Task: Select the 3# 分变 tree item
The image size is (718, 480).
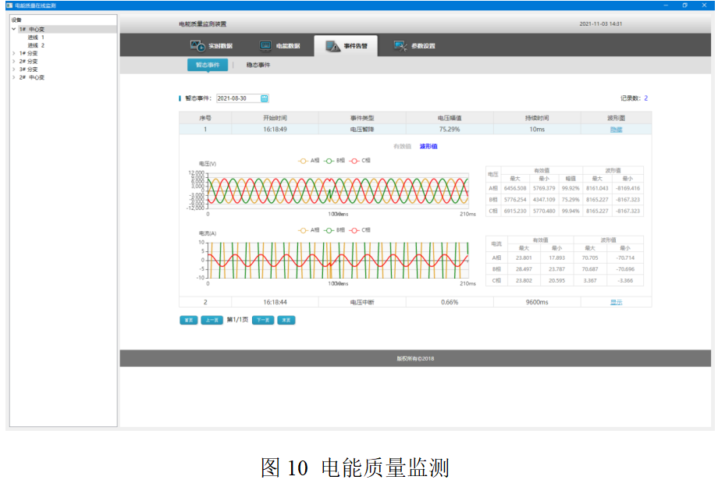Action: coord(28,69)
